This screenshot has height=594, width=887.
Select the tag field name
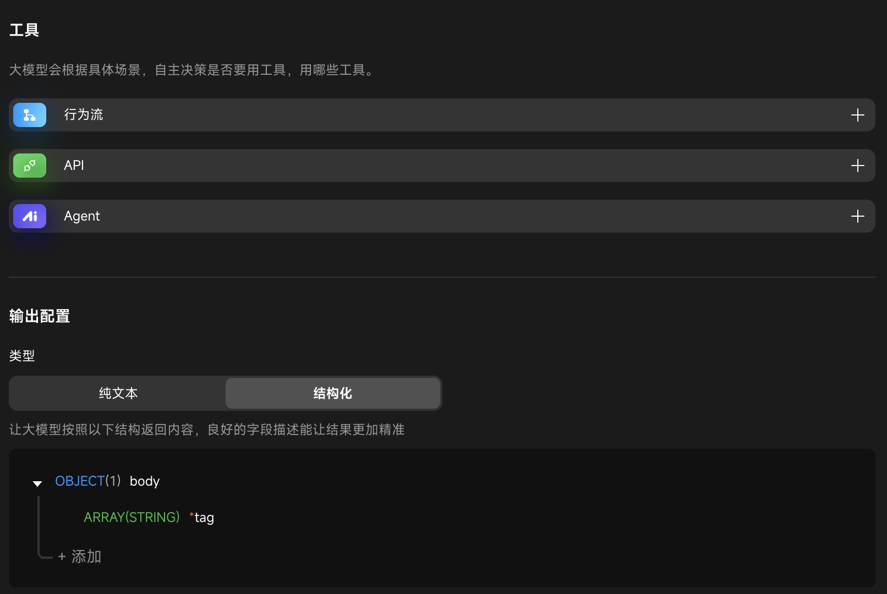click(x=204, y=518)
